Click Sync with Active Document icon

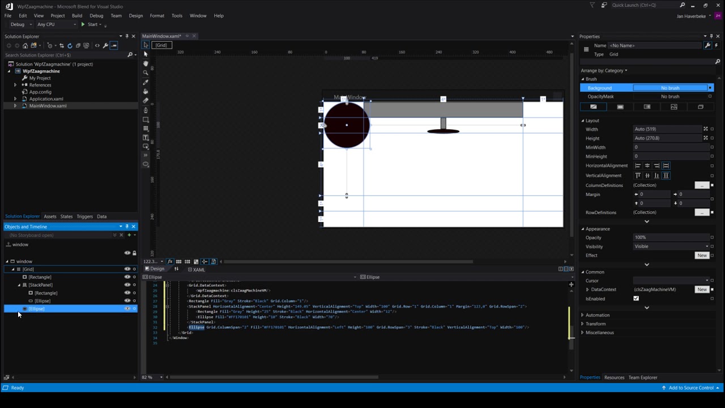coord(62,45)
